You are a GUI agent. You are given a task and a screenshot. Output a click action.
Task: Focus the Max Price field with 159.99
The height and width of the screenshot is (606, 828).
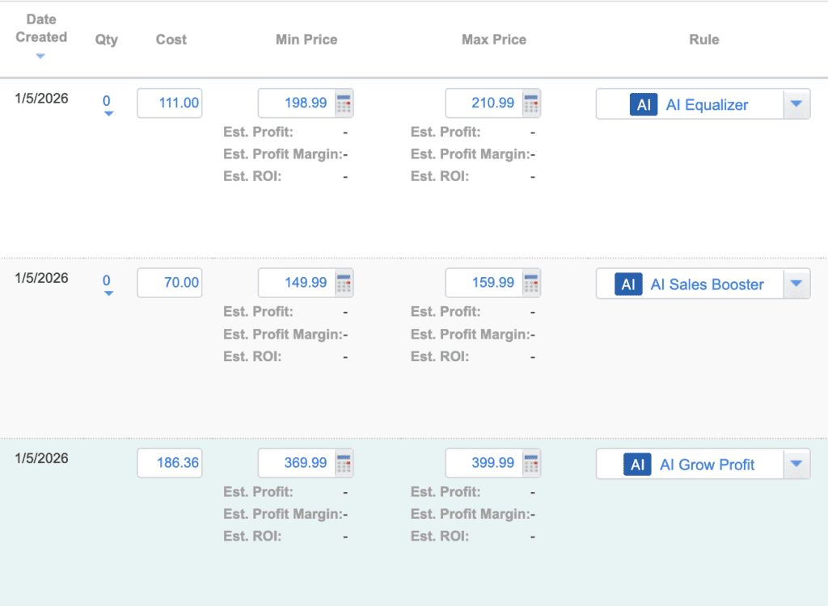tap(484, 284)
